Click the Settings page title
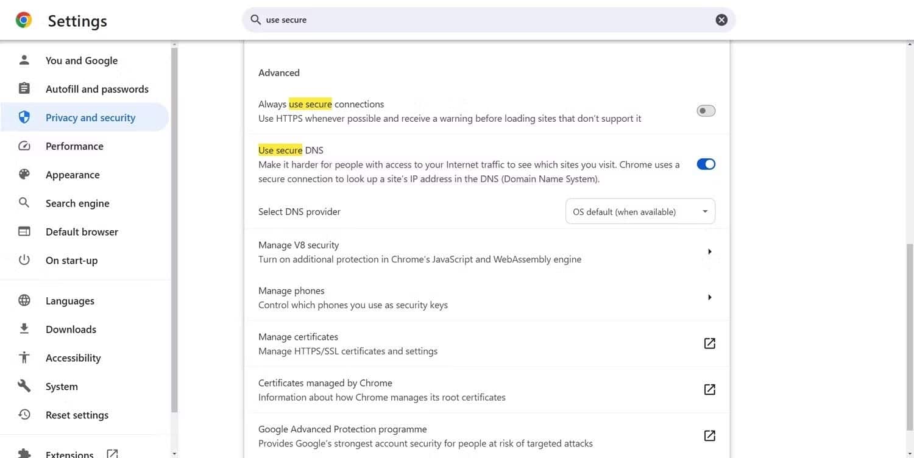914x458 pixels. click(x=77, y=21)
